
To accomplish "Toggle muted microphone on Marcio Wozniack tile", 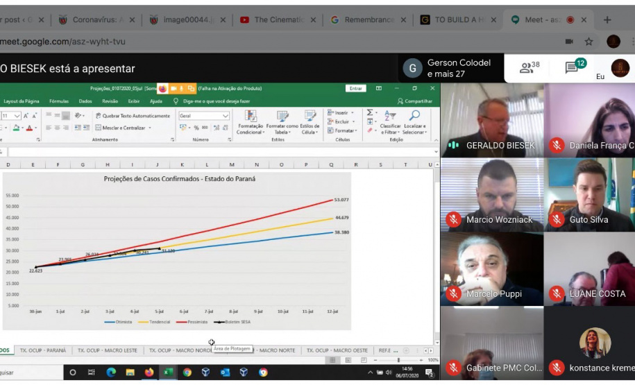I will pyautogui.click(x=454, y=220).
